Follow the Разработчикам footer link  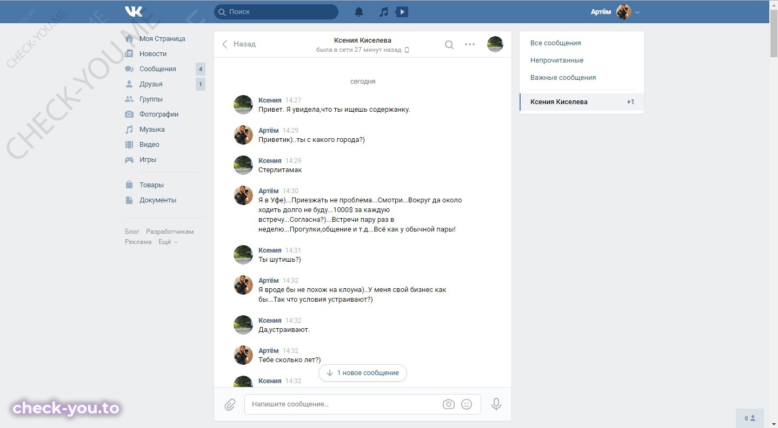tap(170, 232)
